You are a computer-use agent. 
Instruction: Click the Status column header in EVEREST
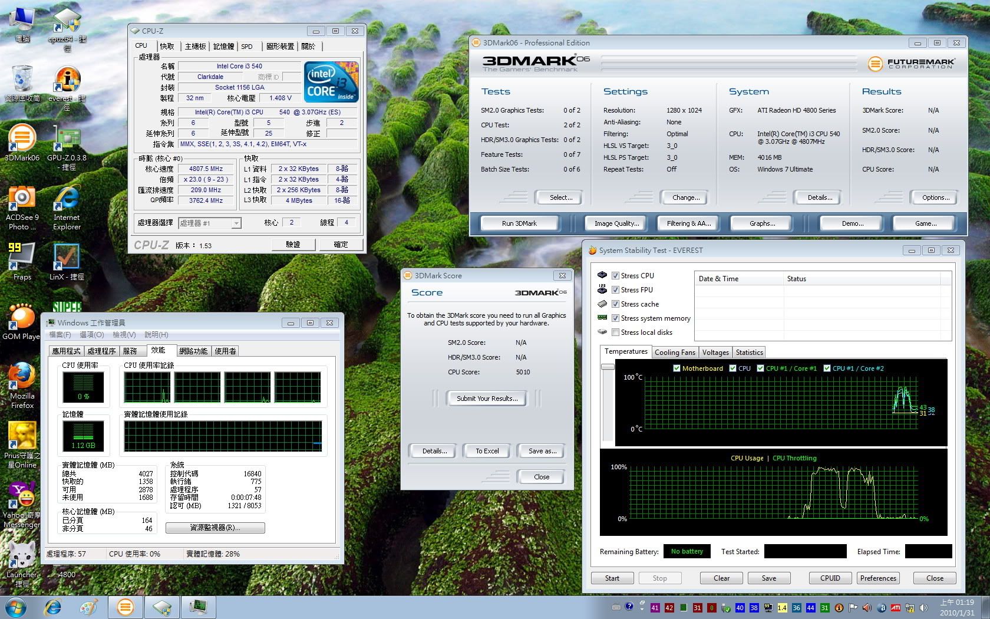(x=863, y=278)
